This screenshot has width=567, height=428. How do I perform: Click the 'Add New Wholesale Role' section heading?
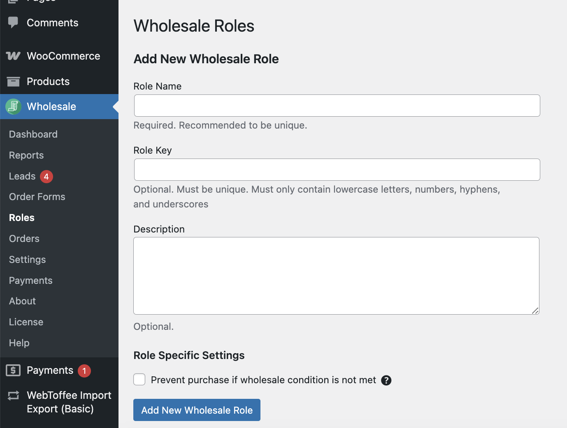[206, 59]
